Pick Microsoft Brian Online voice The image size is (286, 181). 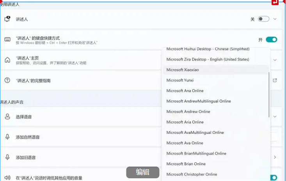click(186, 164)
